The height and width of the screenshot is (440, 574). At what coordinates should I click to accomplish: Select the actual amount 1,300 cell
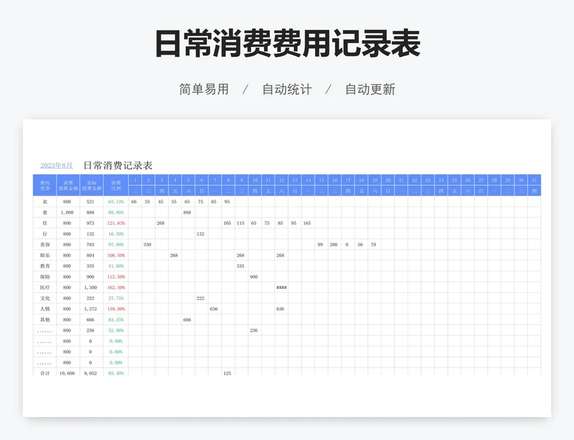pos(90,287)
